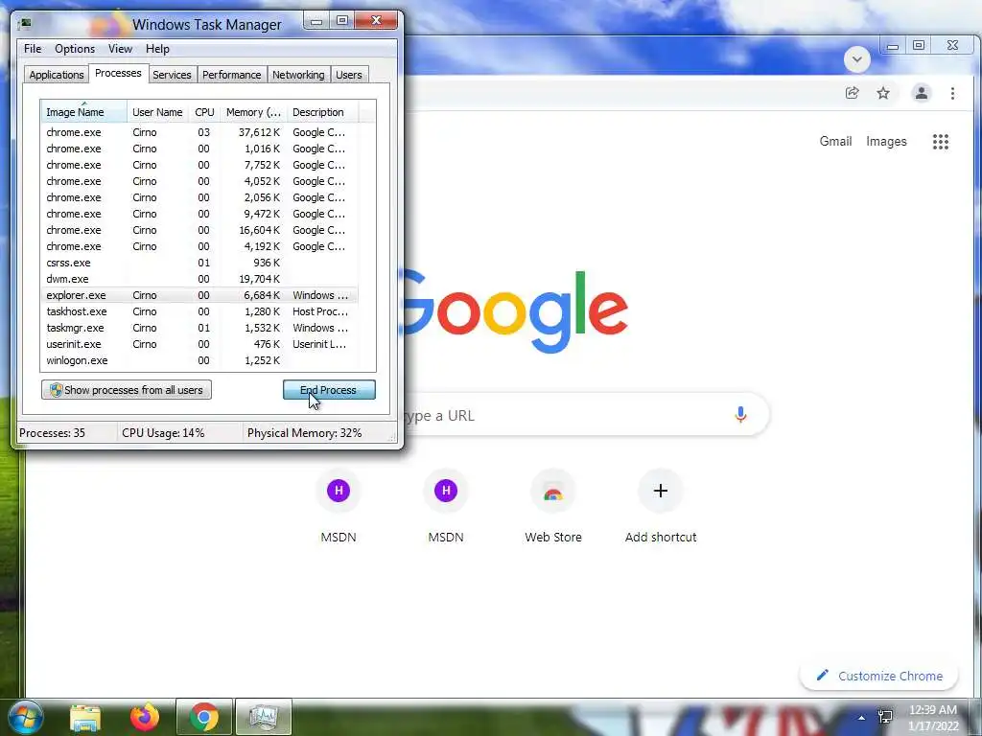Open Chrome's three-dot menu

click(x=952, y=93)
